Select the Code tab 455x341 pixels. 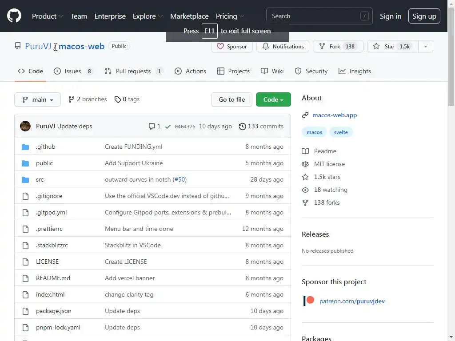(30, 71)
